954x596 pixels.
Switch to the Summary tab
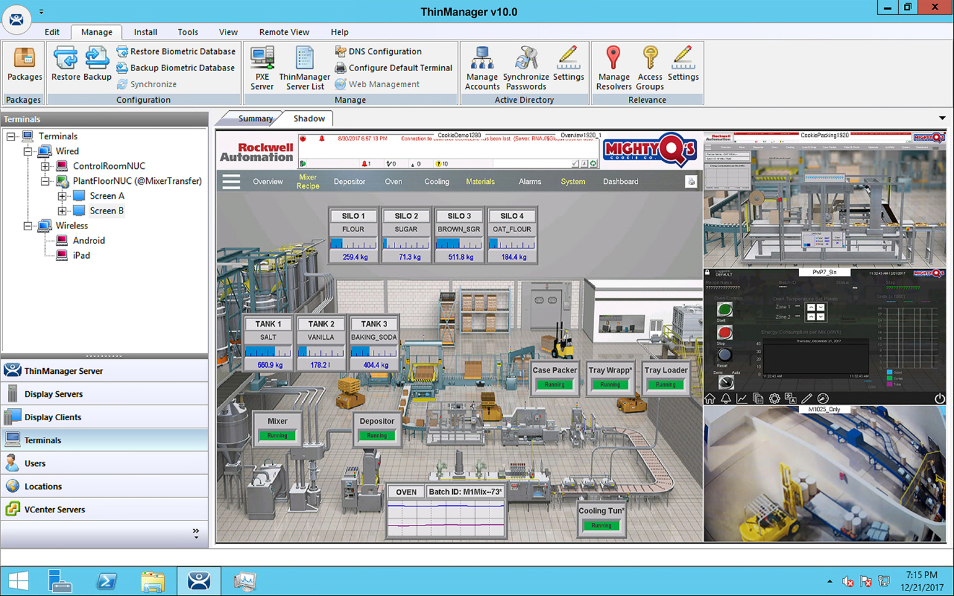[x=255, y=118]
